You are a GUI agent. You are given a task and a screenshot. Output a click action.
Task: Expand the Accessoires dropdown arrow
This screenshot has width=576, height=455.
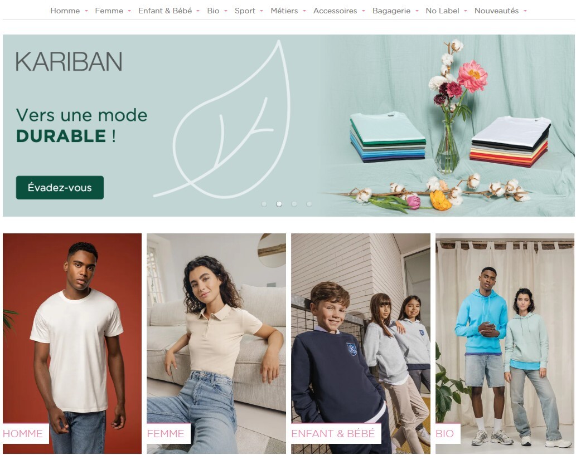364,11
